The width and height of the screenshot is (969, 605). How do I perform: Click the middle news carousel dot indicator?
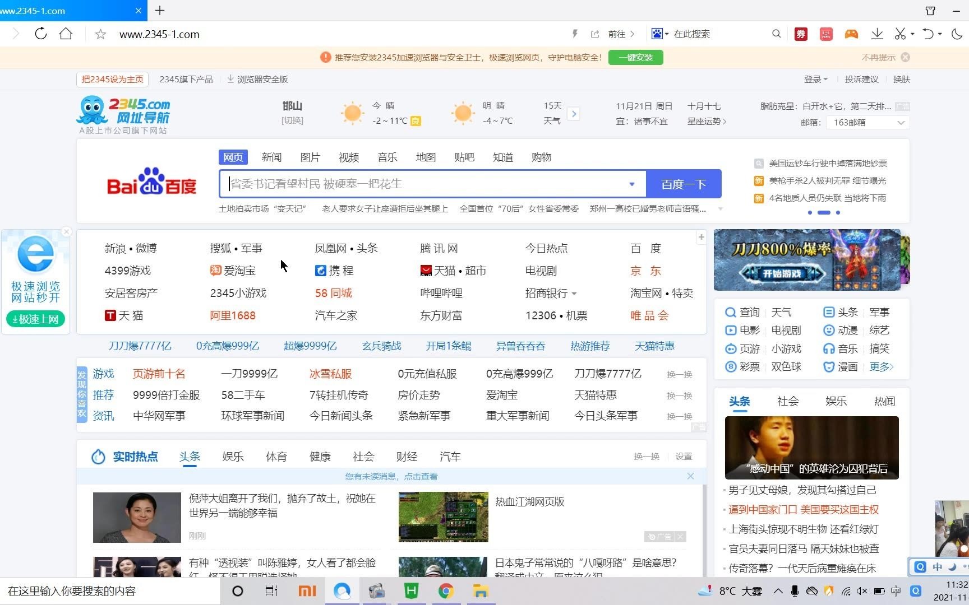coord(824,212)
